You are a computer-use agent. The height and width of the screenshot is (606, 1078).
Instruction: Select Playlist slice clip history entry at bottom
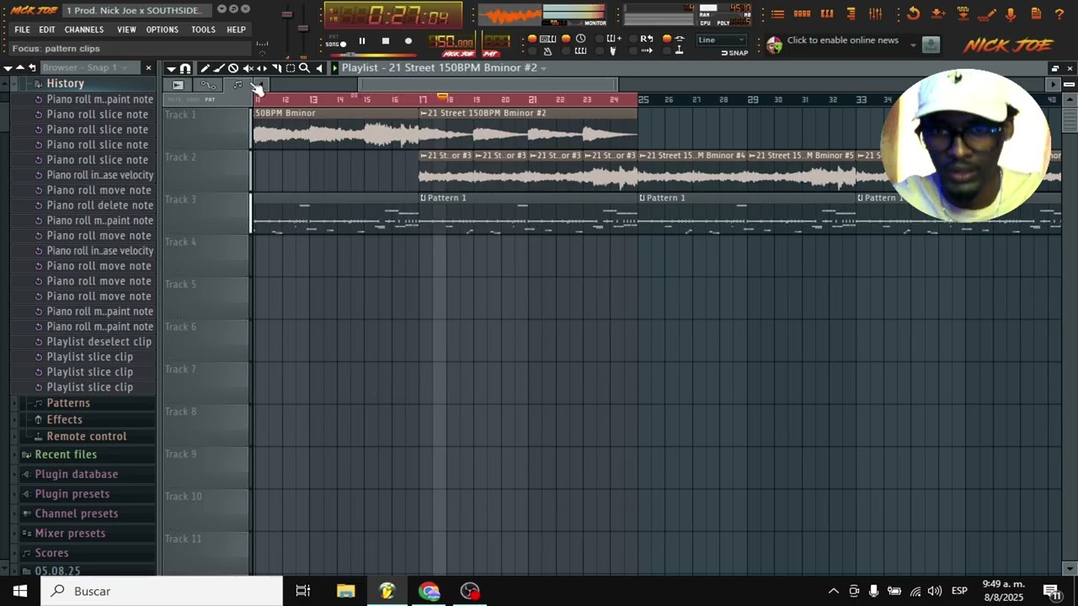pyautogui.click(x=90, y=387)
